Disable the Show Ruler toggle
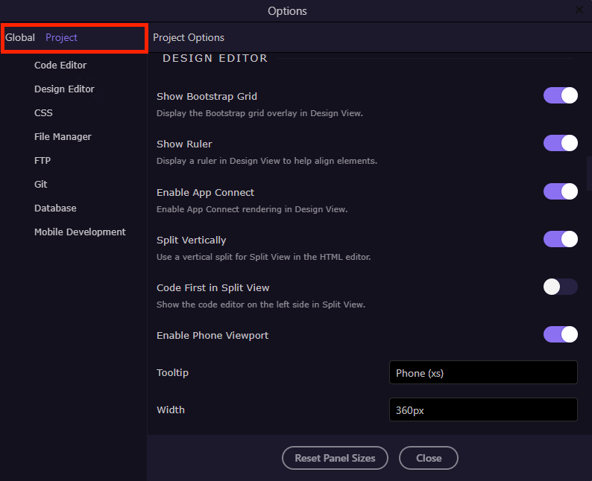The height and width of the screenshot is (481, 592). [x=561, y=143]
